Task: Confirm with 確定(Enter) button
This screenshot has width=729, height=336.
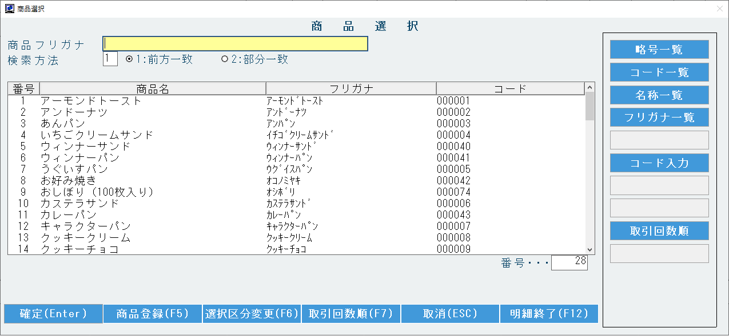Action: 53,314
